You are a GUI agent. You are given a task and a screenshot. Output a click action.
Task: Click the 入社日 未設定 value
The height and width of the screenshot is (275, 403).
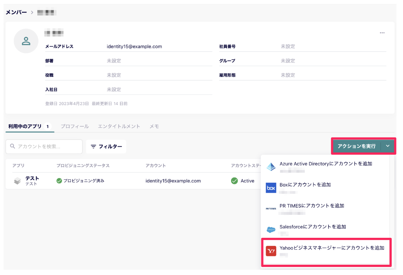pos(114,90)
